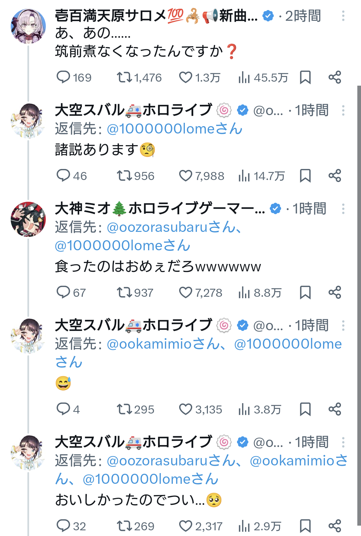Like Subaru's 諸説あります reply

186,176
